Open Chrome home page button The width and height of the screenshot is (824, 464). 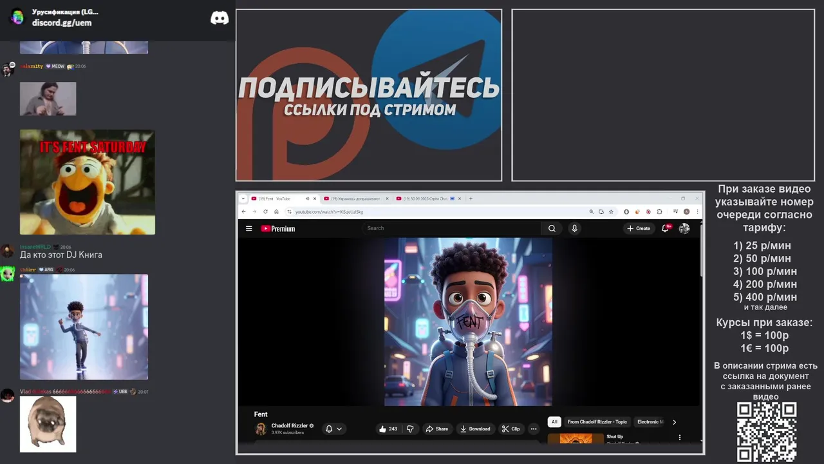pyautogui.click(x=276, y=211)
